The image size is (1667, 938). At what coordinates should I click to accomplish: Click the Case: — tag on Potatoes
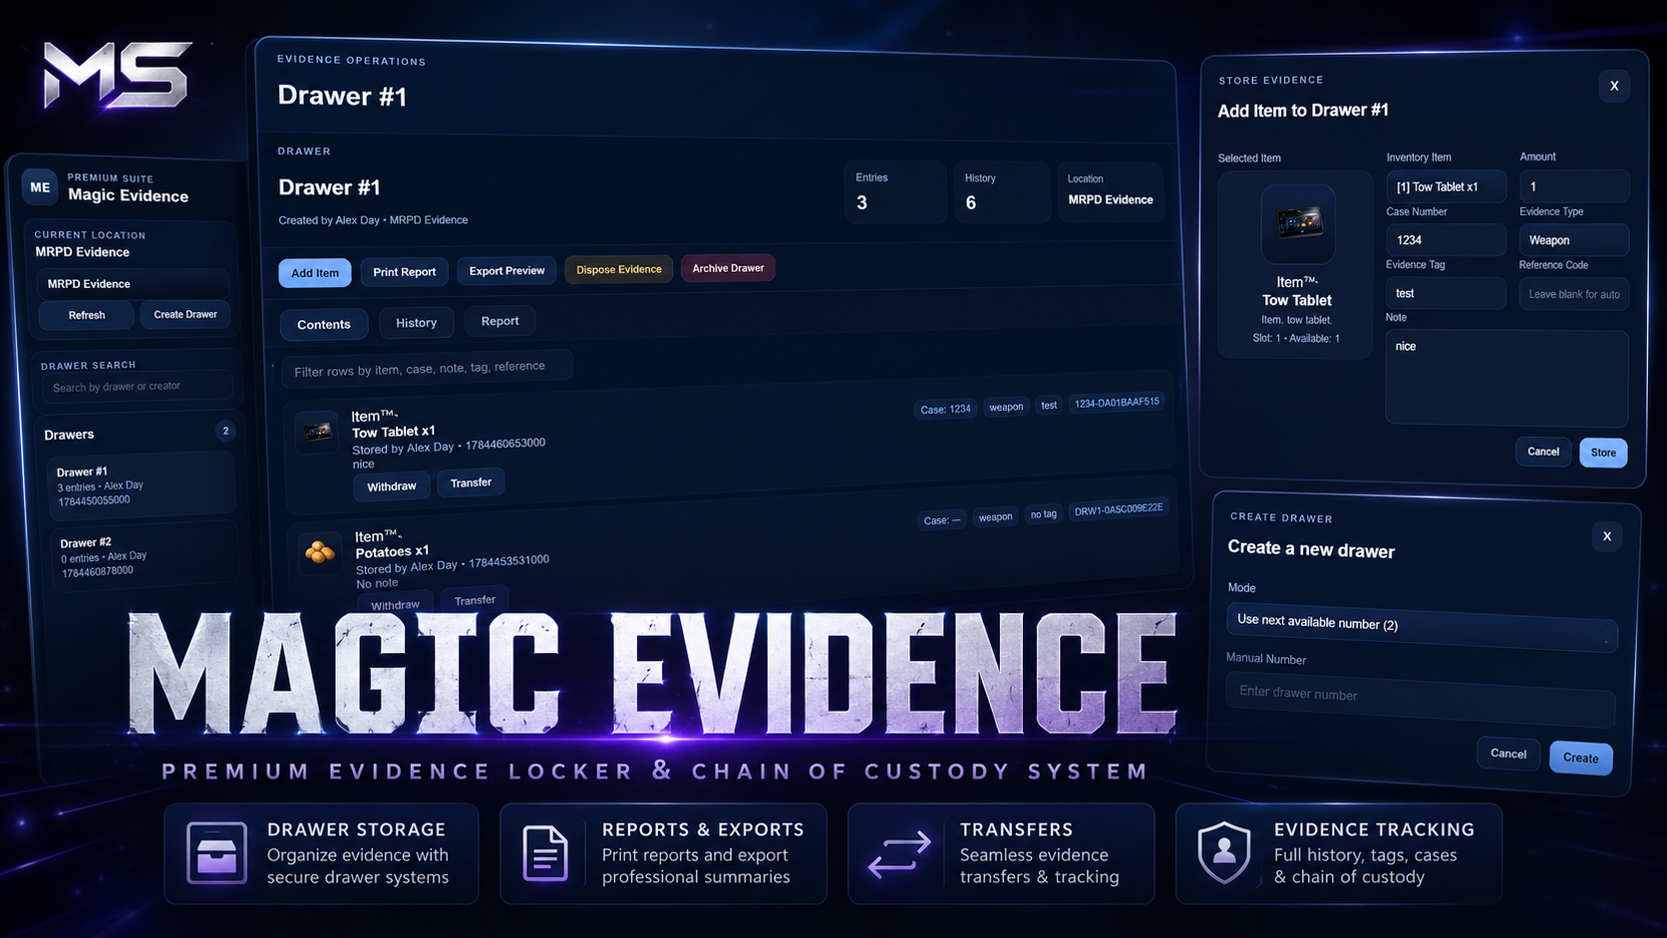(942, 520)
